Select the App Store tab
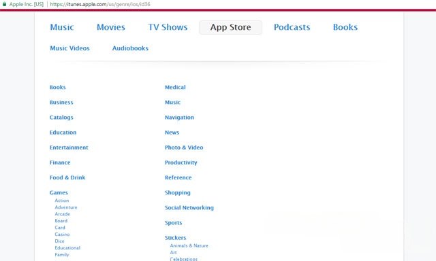 pos(230,27)
